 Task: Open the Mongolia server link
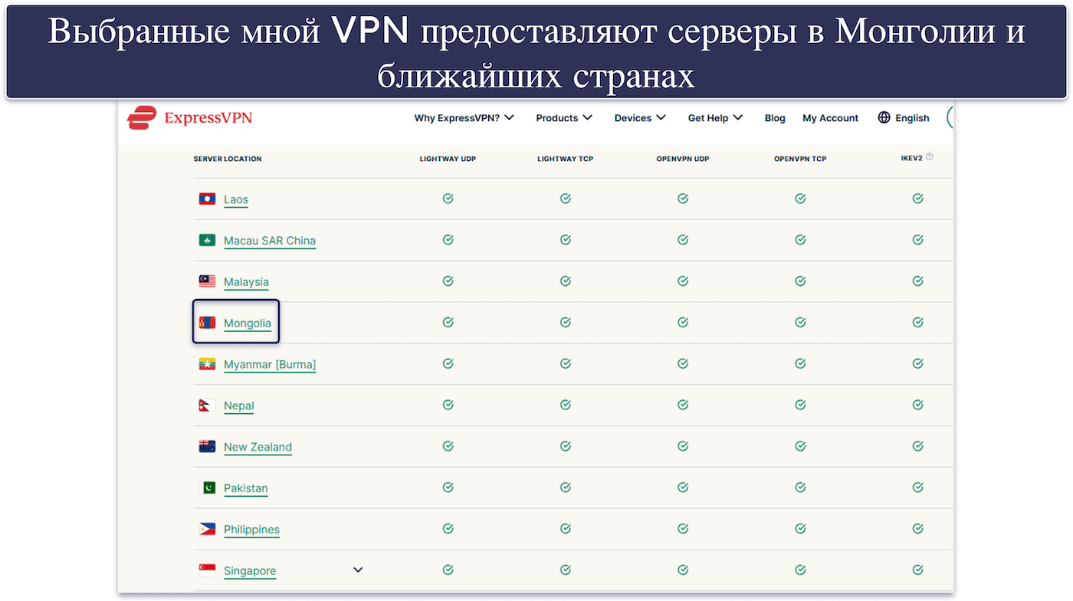click(248, 323)
